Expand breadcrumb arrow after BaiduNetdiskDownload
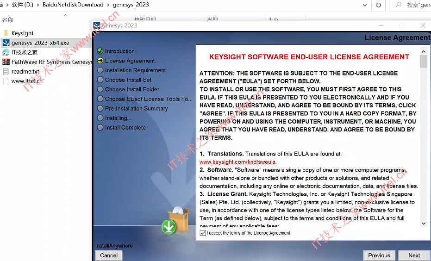This screenshot has width=431, height=261. 108,5
